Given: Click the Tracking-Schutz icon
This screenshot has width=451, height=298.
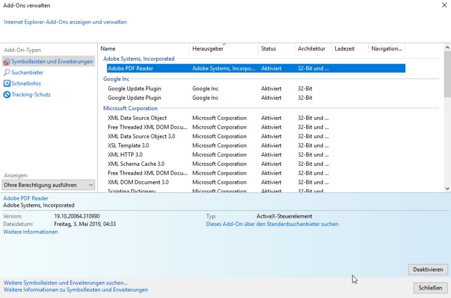Looking at the screenshot, I should click(x=7, y=95).
